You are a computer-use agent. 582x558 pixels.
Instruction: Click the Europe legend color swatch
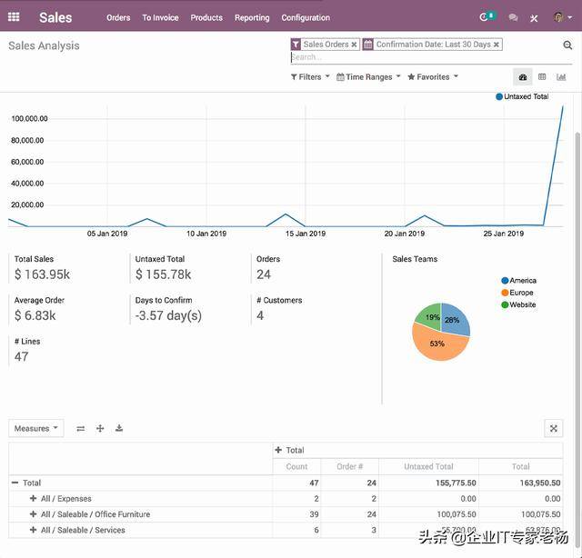pos(505,293)
